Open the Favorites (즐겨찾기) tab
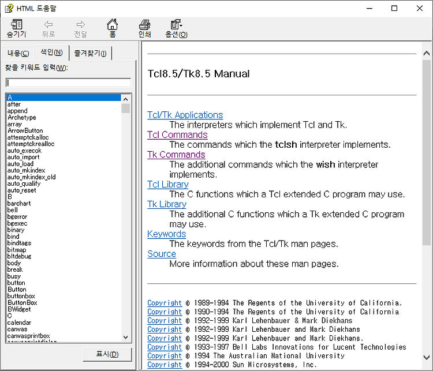The image size is (433, 371). click(90, 53)
